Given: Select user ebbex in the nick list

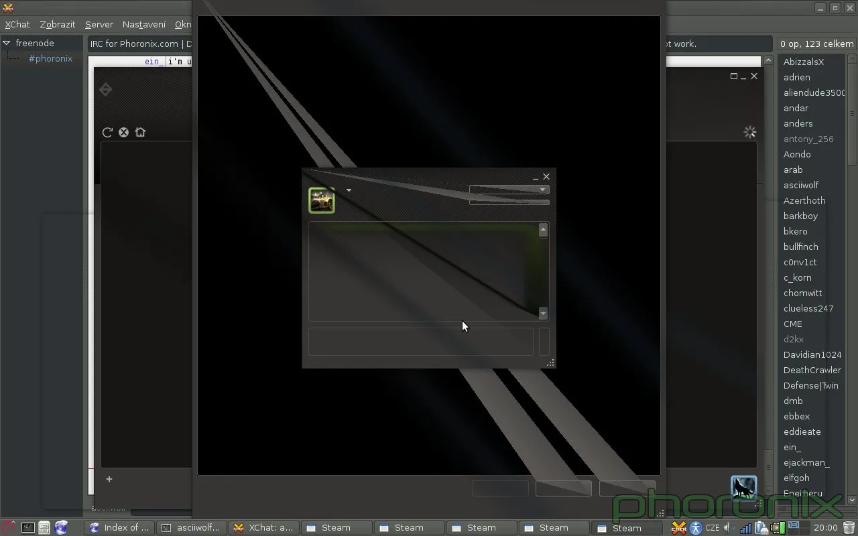Looking at the screenshot, I should (797, 416).
